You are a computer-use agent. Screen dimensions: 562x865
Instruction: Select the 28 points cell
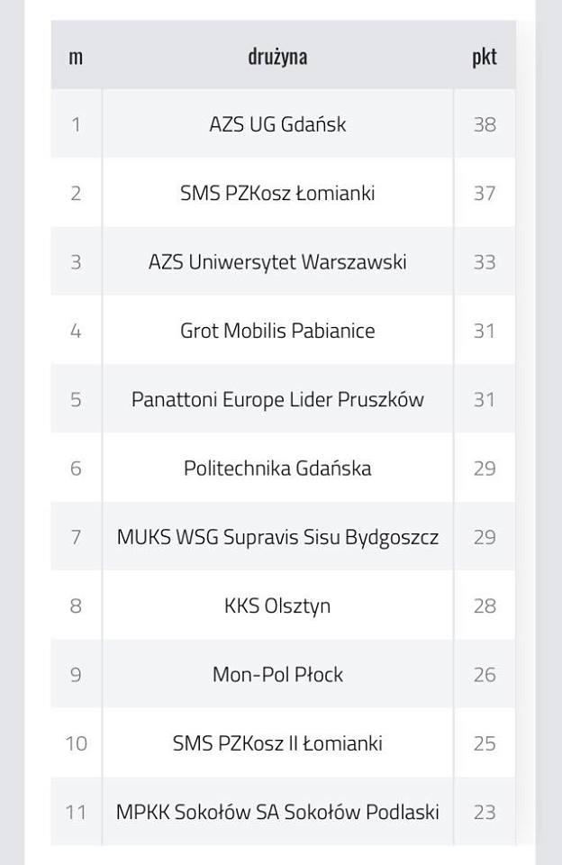[485, 605]
